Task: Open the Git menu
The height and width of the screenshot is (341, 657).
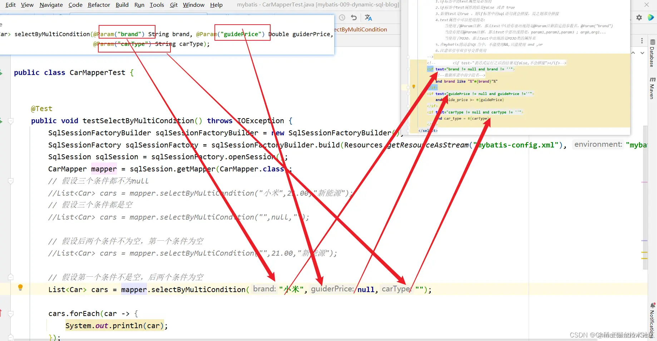Action: pos(174,5)
